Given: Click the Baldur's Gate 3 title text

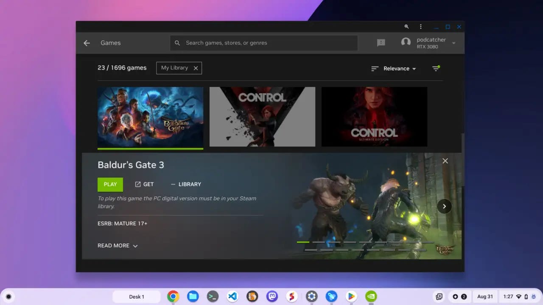Looking at the screenshot, I should pos(131,165).
